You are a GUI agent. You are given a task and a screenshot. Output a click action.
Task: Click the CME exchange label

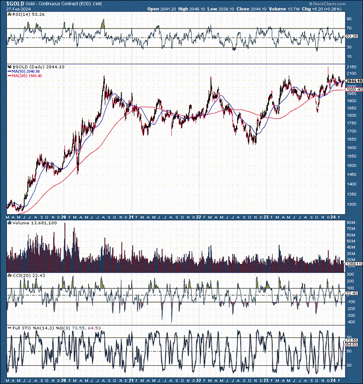[x=98, y=4]
